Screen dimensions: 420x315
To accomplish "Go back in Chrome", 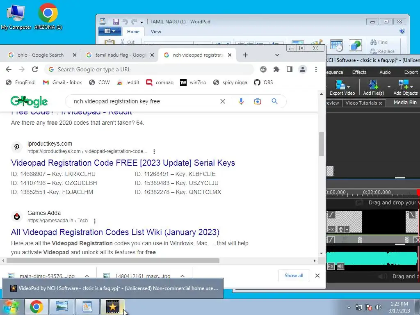I will point(9,69).
